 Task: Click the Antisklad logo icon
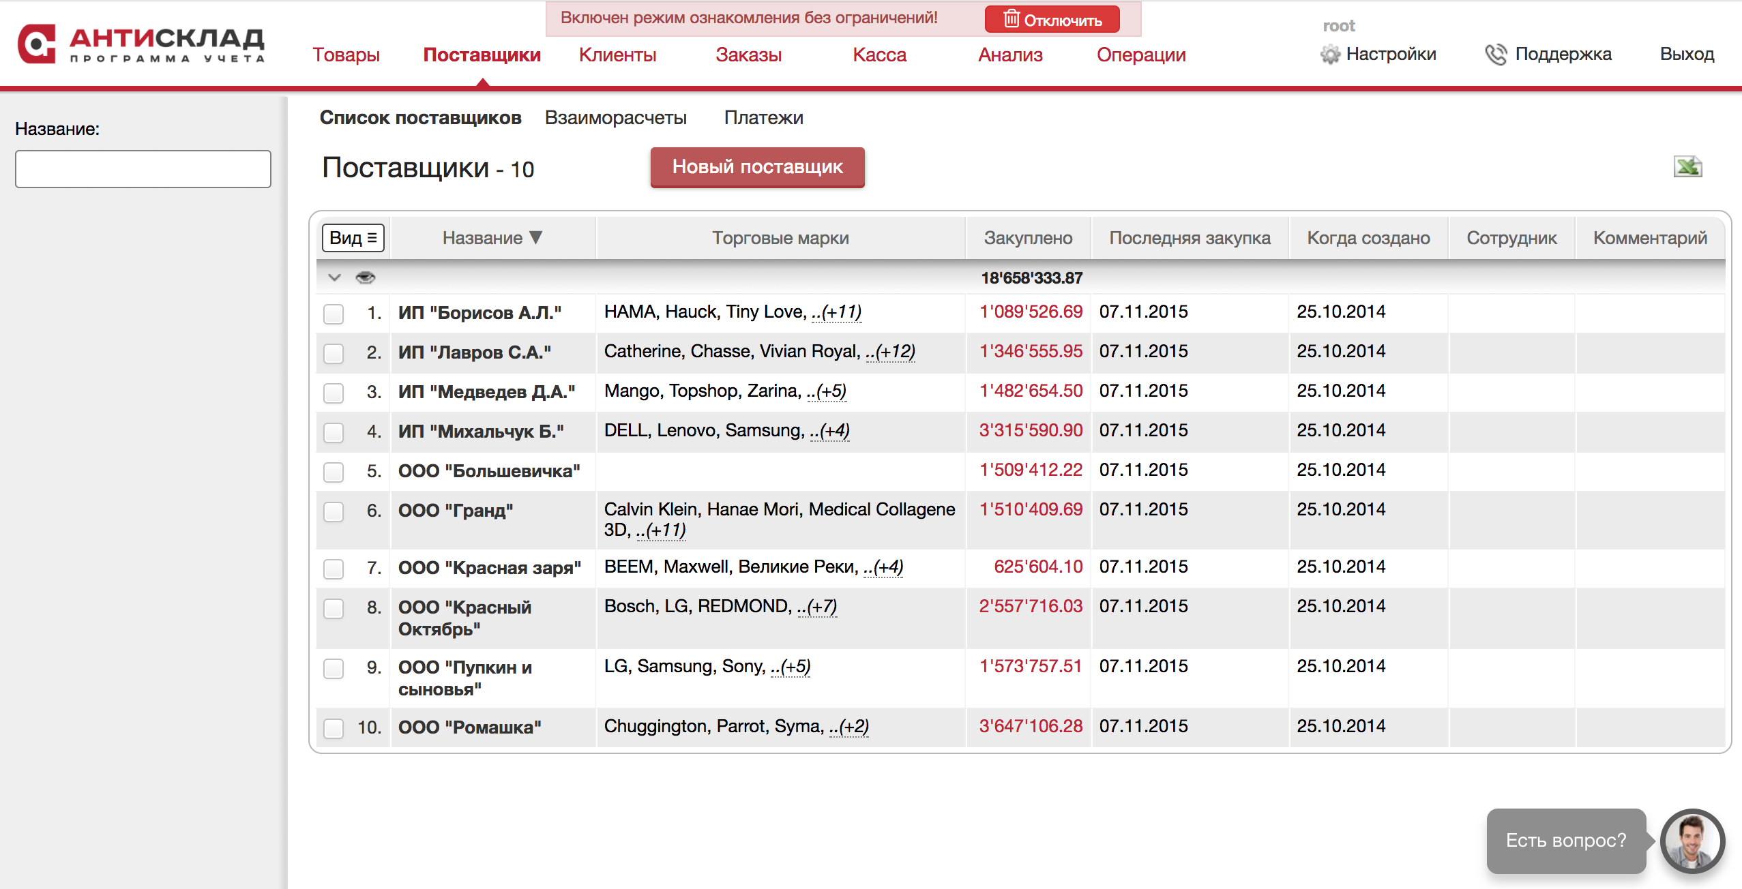click(37, 44)
